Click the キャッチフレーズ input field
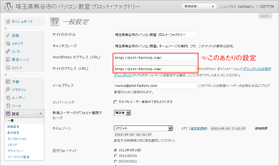This screenshot has height=166, width=279. (x=155, y=46)
